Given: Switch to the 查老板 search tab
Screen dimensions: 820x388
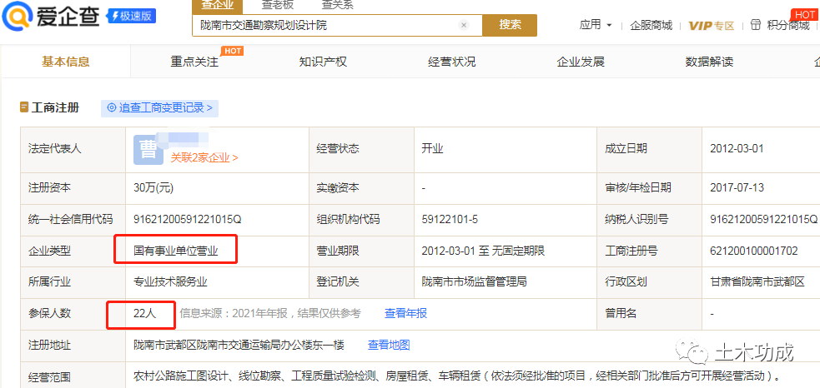Looking at the screenshot, I should 277,5.
